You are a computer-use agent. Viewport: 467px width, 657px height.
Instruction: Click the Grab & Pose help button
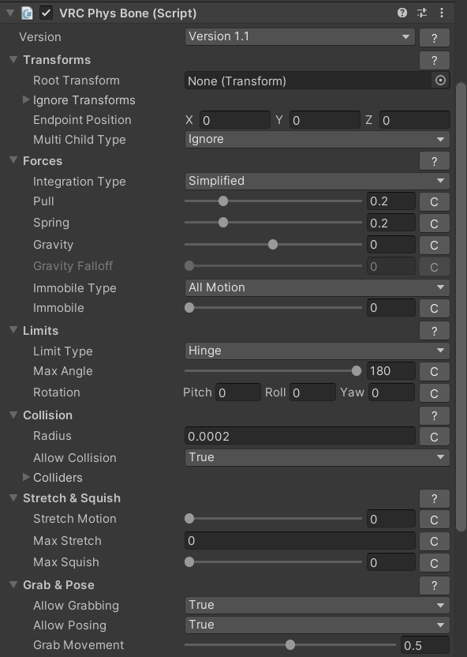click(435, 585)
